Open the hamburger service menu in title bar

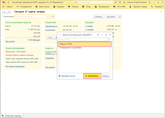(8, 2)
